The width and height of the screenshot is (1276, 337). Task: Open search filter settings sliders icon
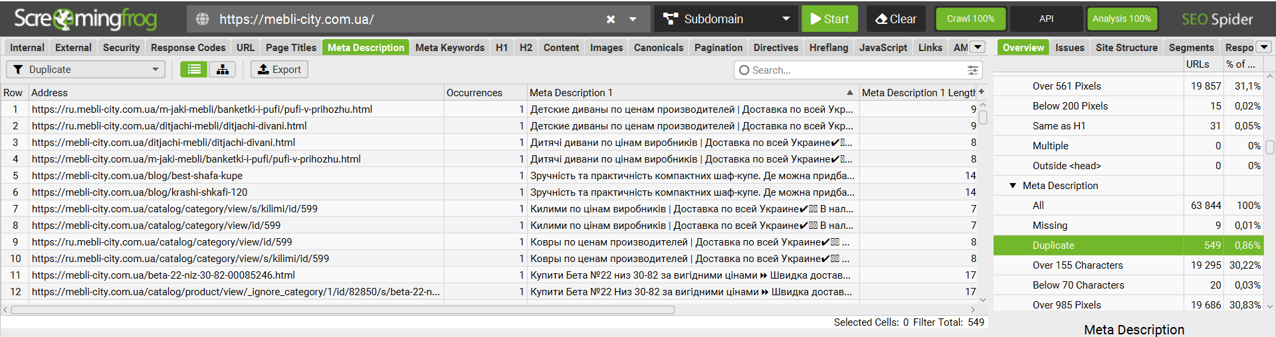pos(972,70)
